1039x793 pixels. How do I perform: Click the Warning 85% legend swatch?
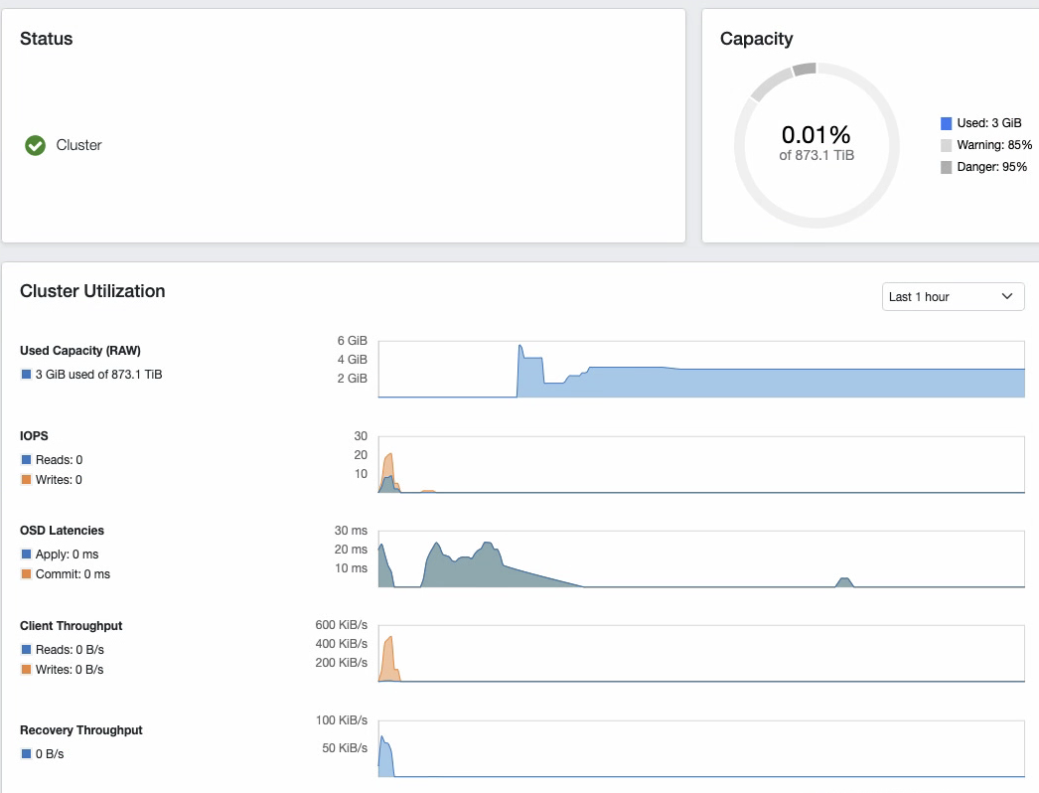tap(946, 145)
